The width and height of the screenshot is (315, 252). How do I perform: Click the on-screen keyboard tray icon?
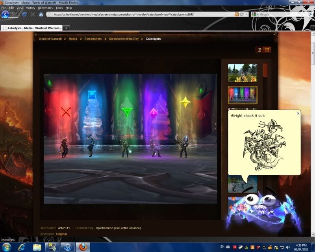(x=228, y=246)
